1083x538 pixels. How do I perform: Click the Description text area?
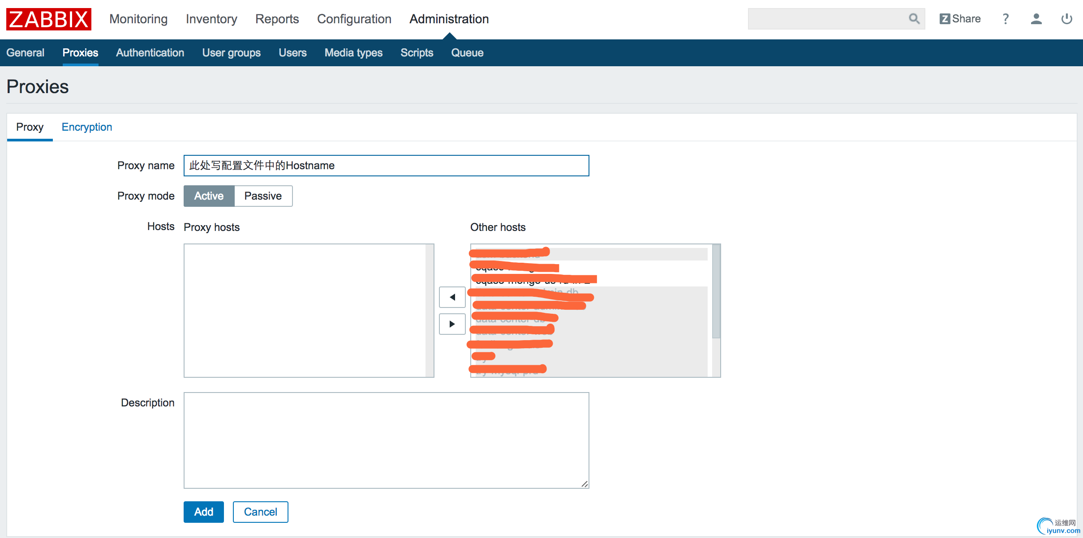point(386,440)
